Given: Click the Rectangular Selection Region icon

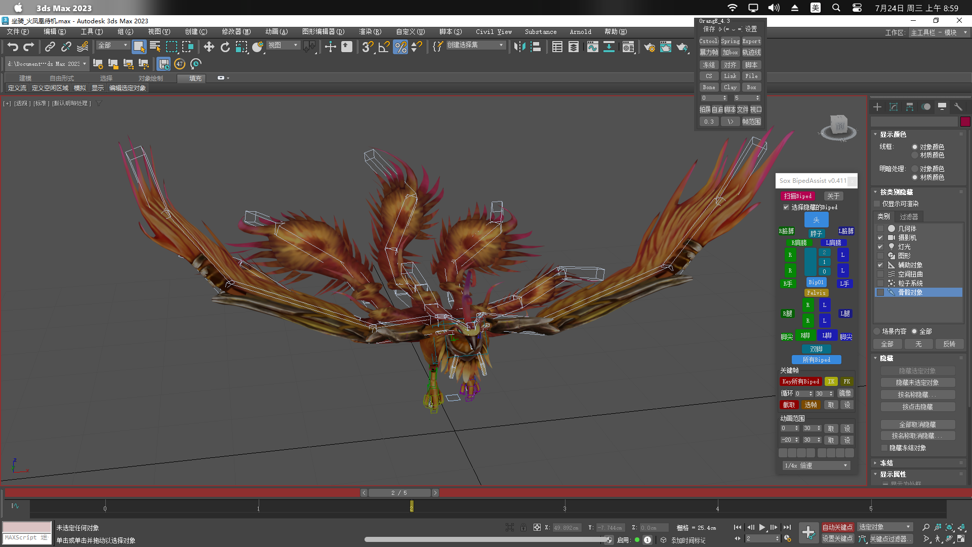Looking at the screenshot, I should [x=172, y=47].
